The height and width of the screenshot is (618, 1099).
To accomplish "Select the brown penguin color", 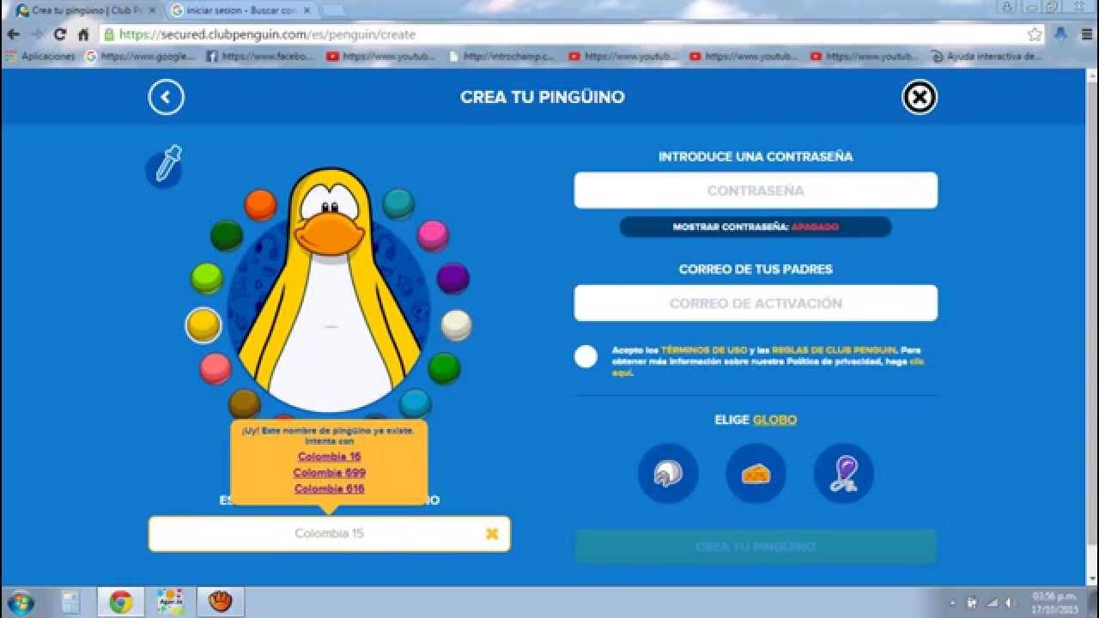I will (245, 403).
